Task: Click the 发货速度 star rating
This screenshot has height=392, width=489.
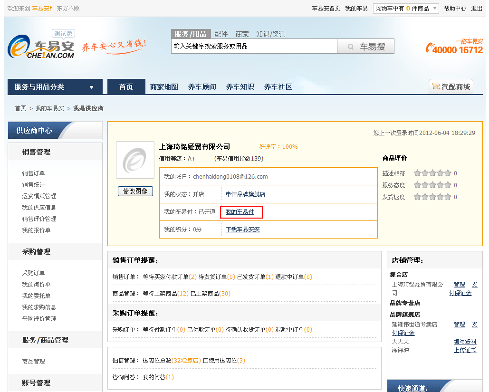Action: point(432,197)
